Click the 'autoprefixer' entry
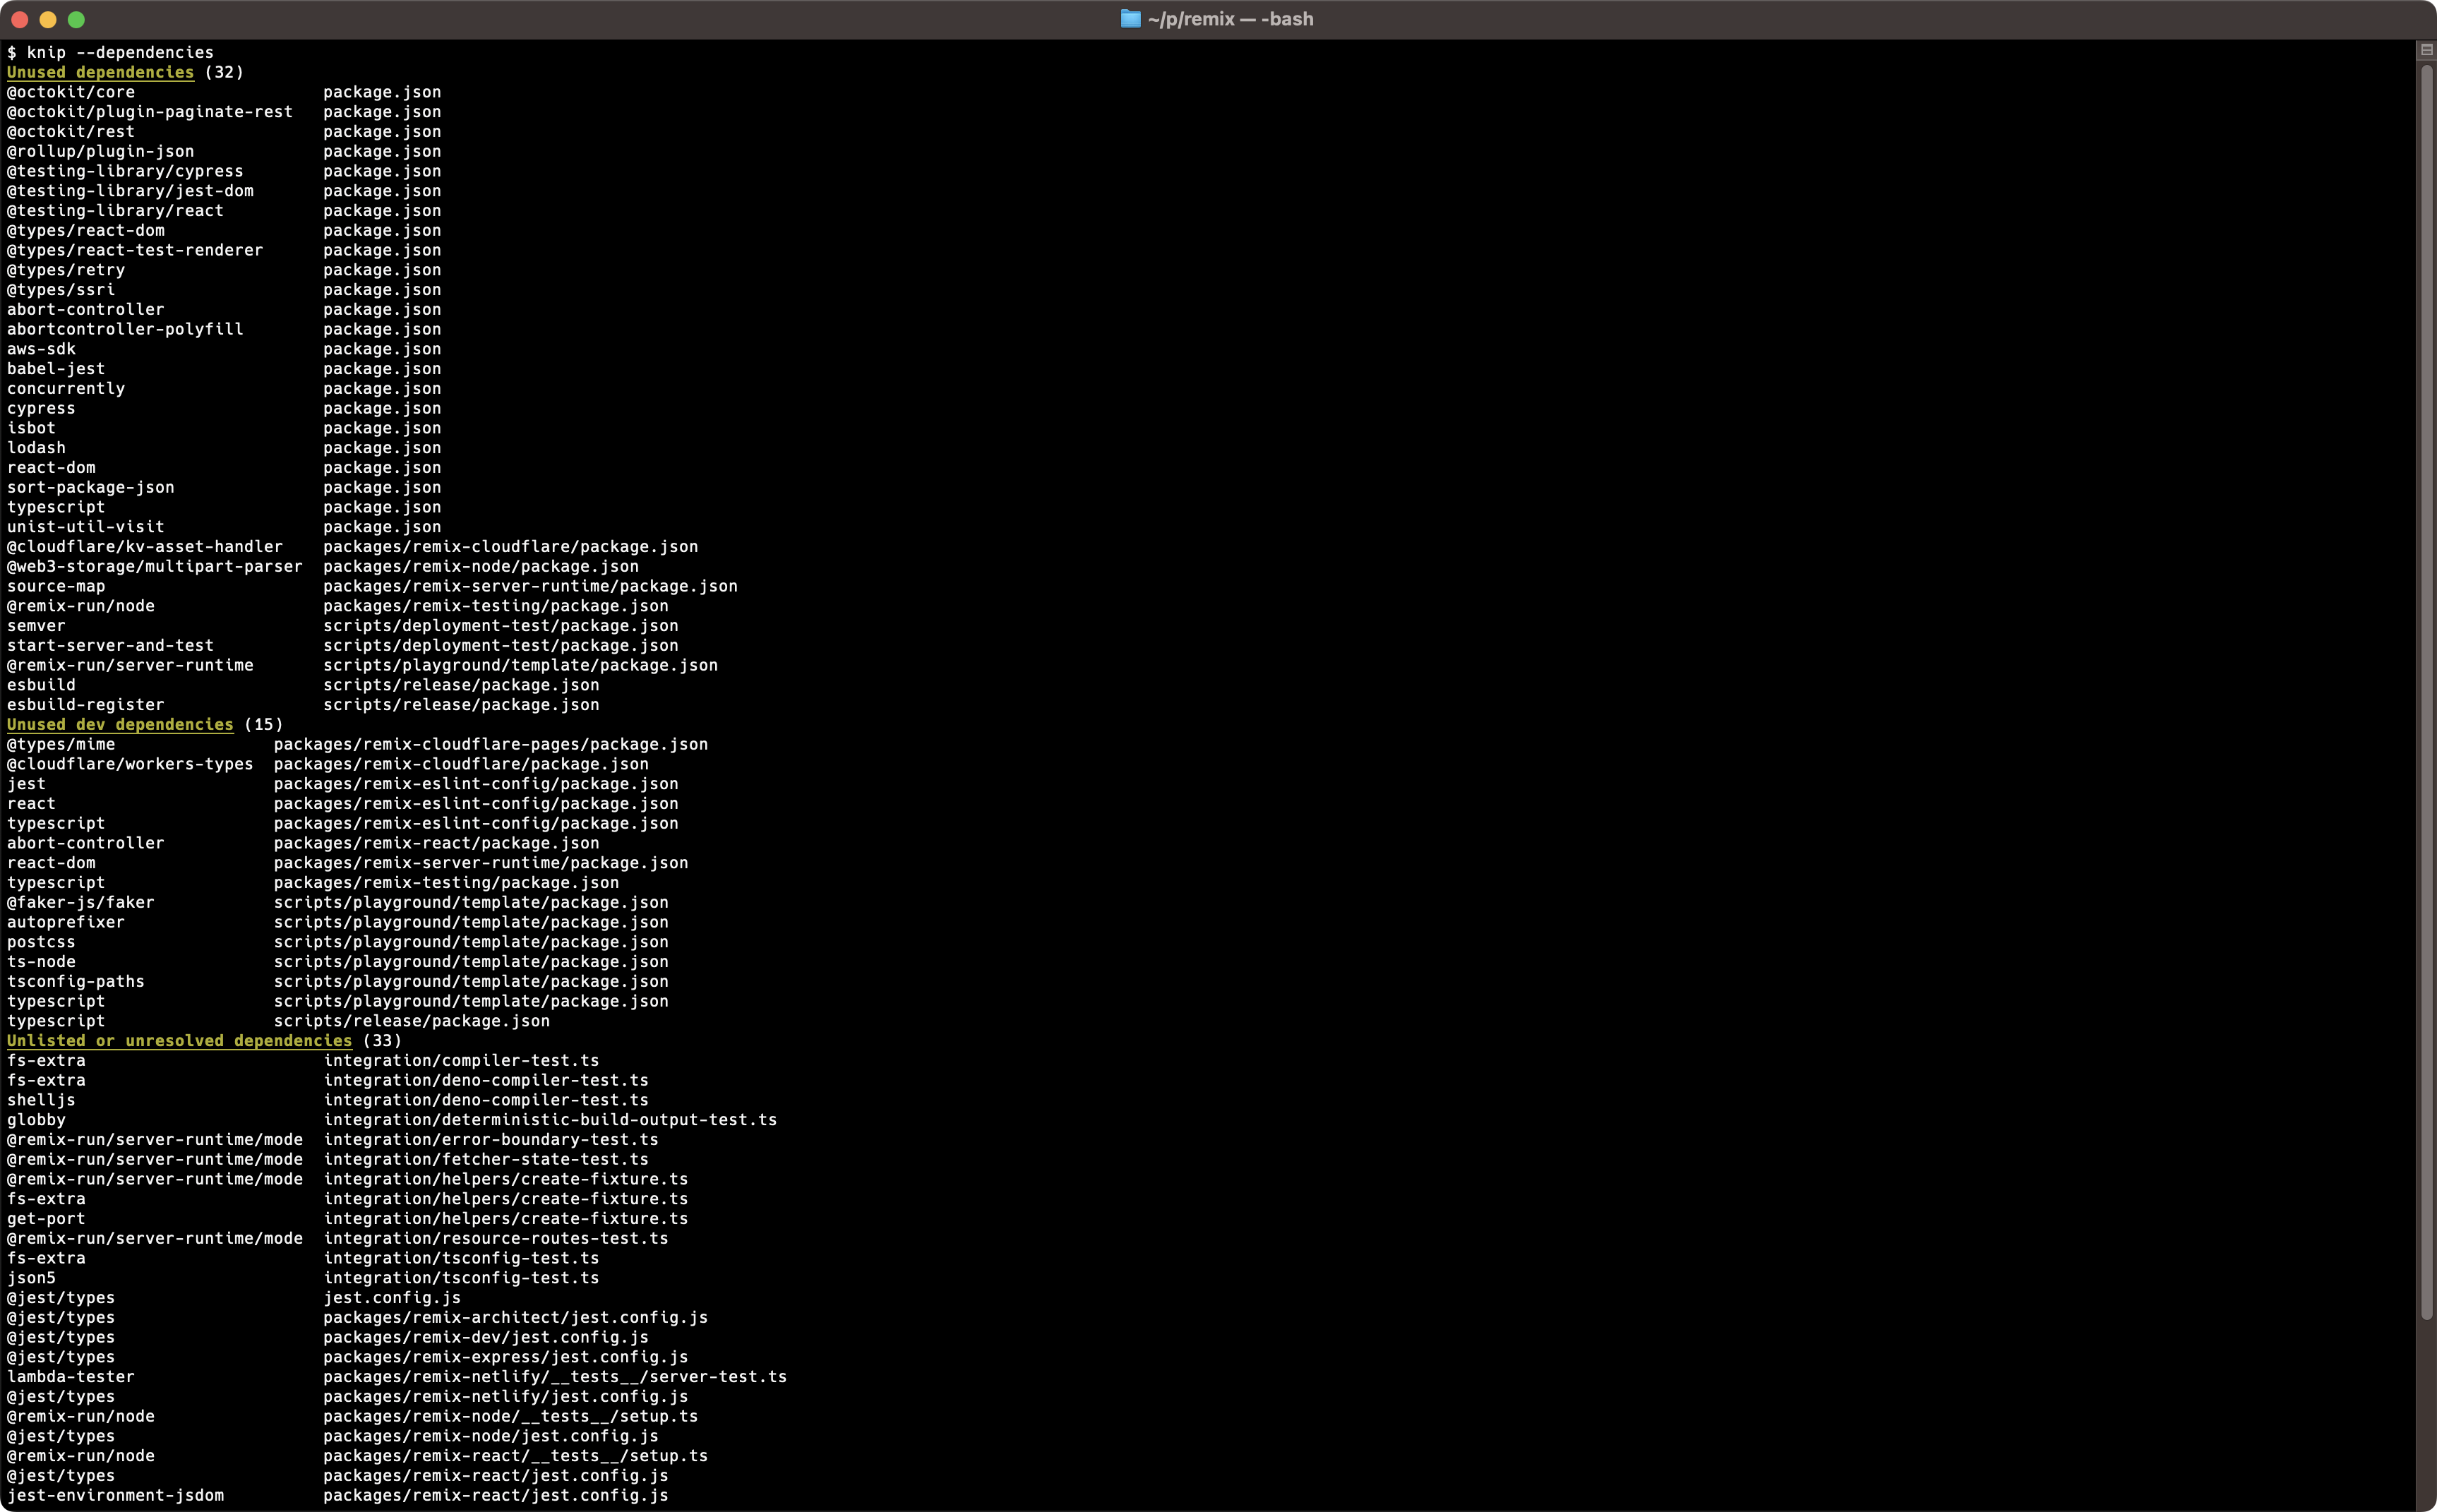Screen dimensions: 2437x1512 coord(66,922)
